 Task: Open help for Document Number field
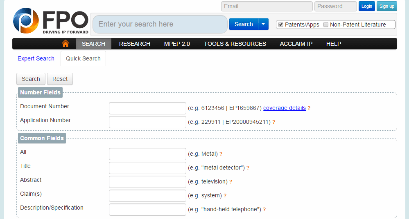tap(309, 108)
